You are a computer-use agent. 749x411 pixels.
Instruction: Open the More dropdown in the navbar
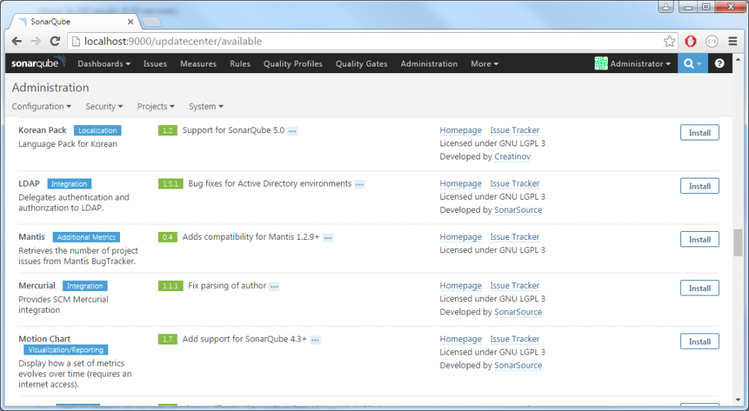coord(484,64)
